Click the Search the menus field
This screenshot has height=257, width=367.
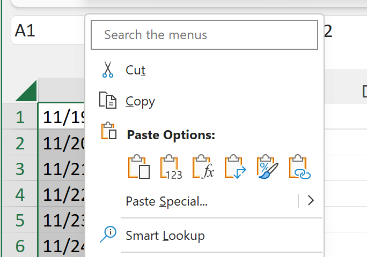coord(207,35)
